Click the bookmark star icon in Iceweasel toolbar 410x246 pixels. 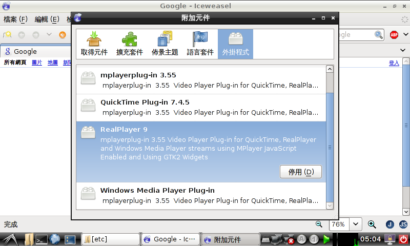[x=7, y=35]
